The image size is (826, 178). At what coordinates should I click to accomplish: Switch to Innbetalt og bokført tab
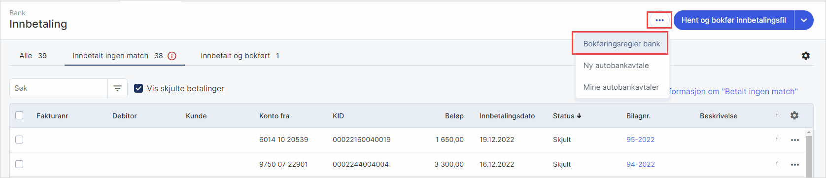click(x=240, y=56)
